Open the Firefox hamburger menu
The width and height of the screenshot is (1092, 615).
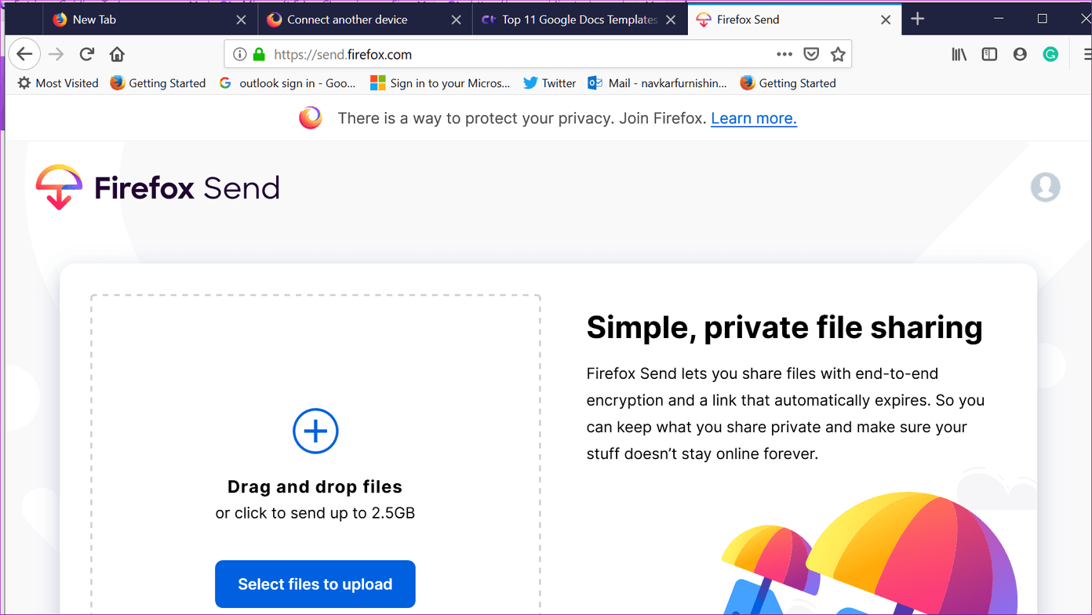pos(1086,54)
